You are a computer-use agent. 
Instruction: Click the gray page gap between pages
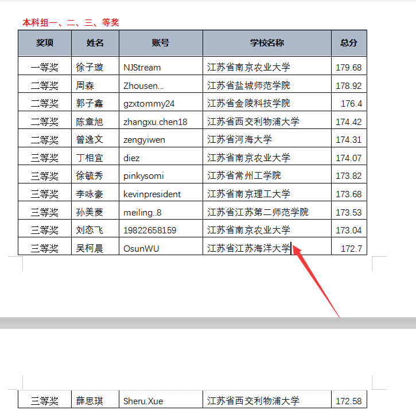[208, 323]
